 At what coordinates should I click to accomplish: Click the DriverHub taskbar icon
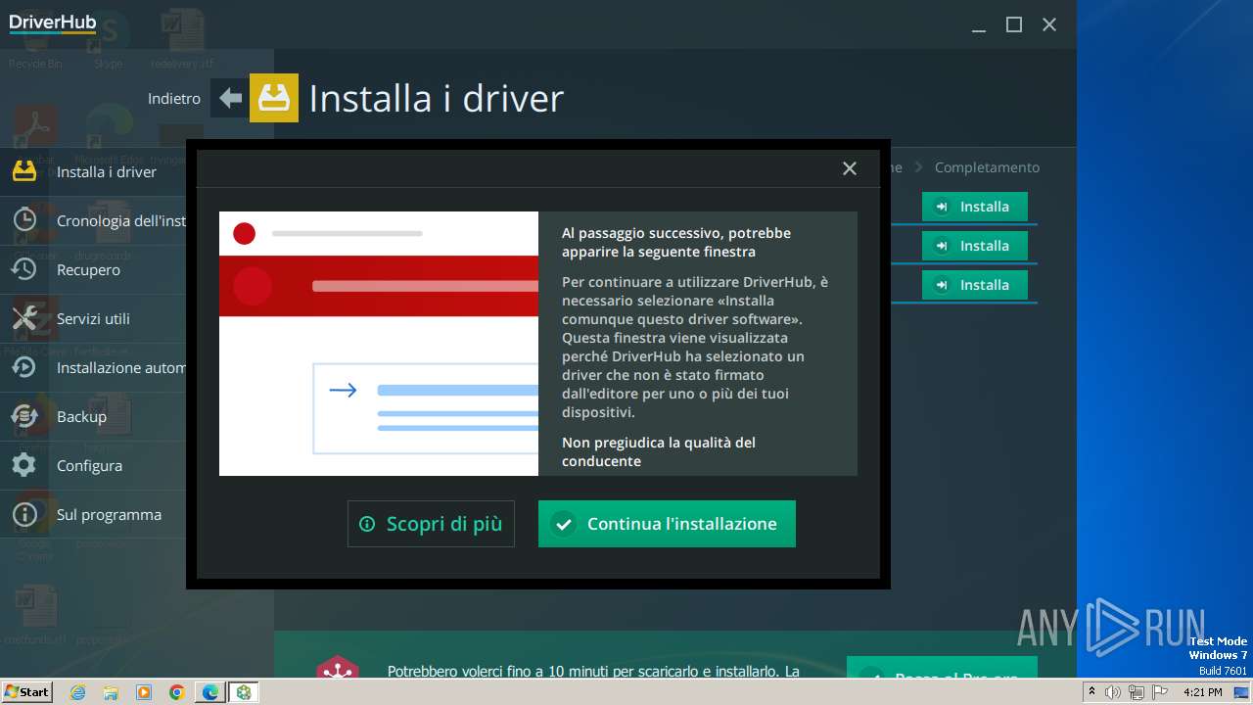(x=244, y=692)
